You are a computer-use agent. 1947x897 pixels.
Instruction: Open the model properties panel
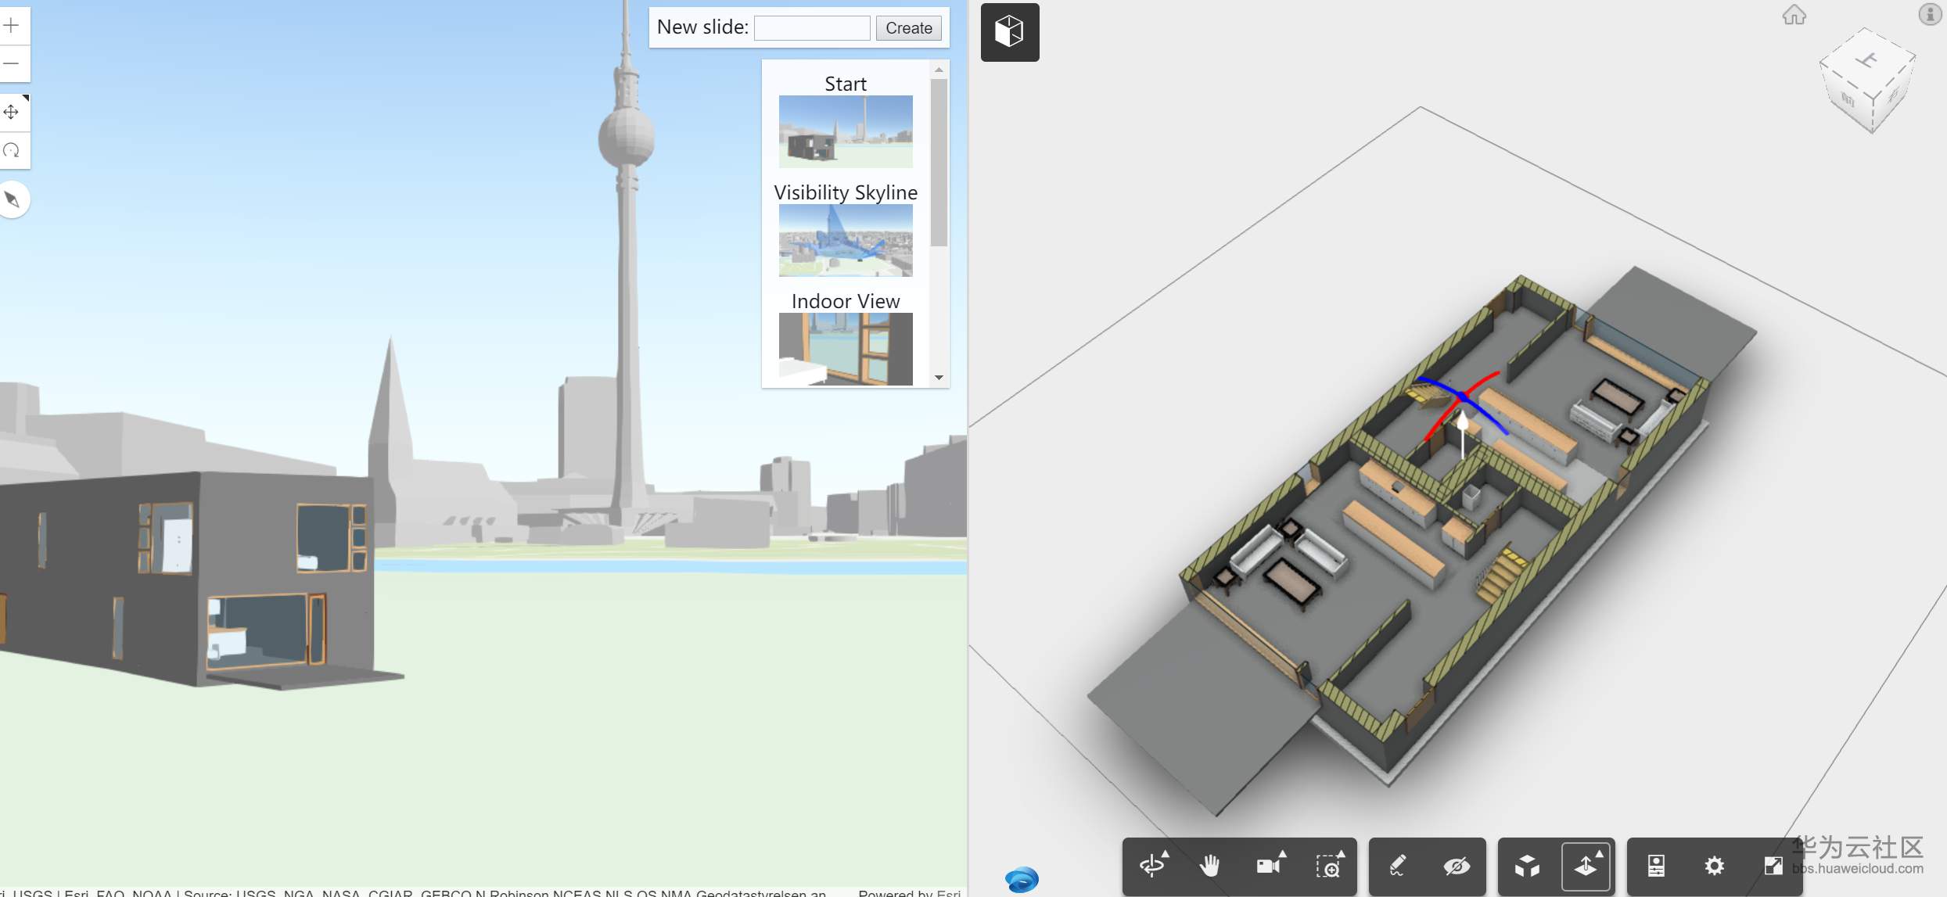pyautogui.click(x=1656, y=866)
